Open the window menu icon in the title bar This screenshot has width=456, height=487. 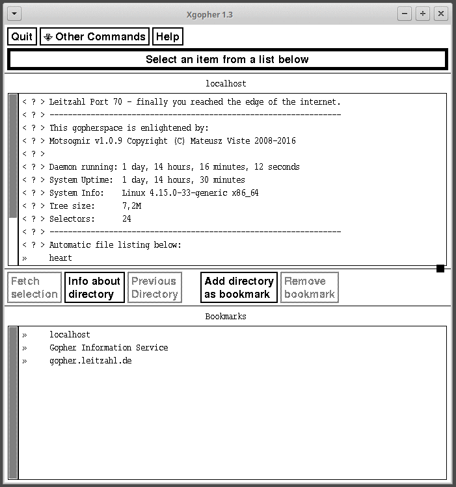pyautogui.click(x=14, y=14)
